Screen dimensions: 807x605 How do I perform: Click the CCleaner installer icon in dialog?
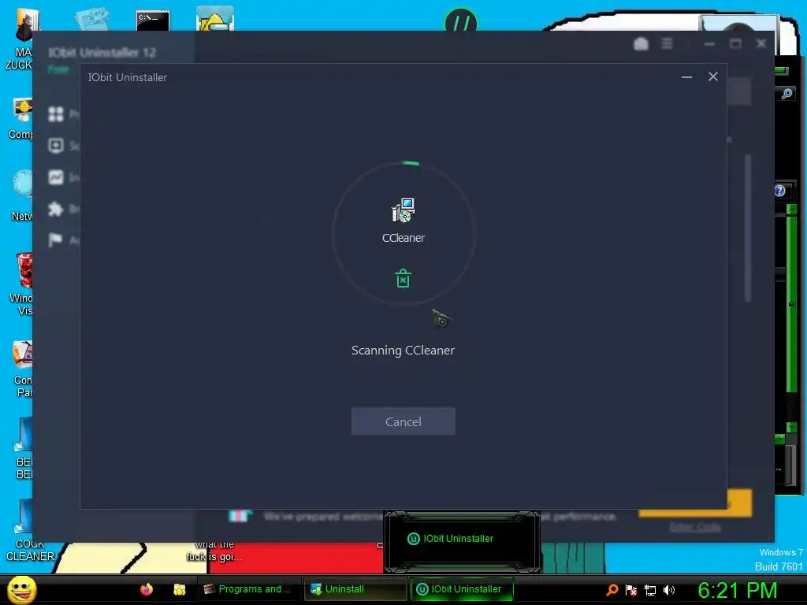403,210
